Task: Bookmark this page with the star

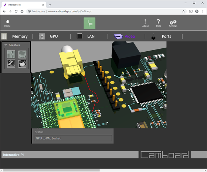Action: (x=183, y=11)
